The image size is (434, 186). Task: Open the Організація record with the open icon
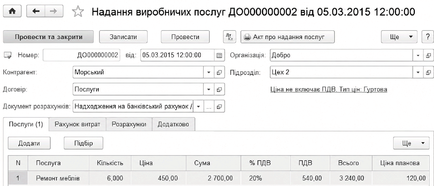[x=429, y=55]
